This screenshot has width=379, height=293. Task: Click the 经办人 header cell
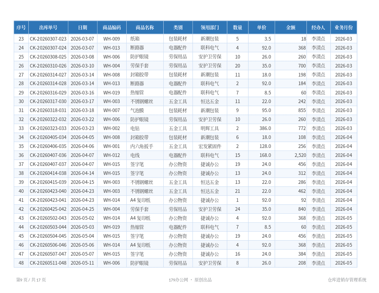pyautogui.click(x=319, y=28)
